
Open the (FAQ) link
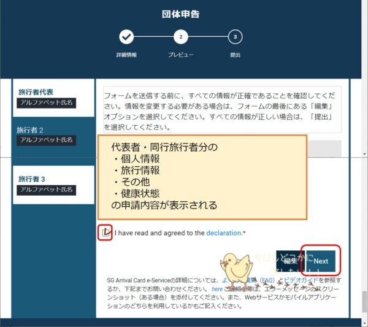266,280
